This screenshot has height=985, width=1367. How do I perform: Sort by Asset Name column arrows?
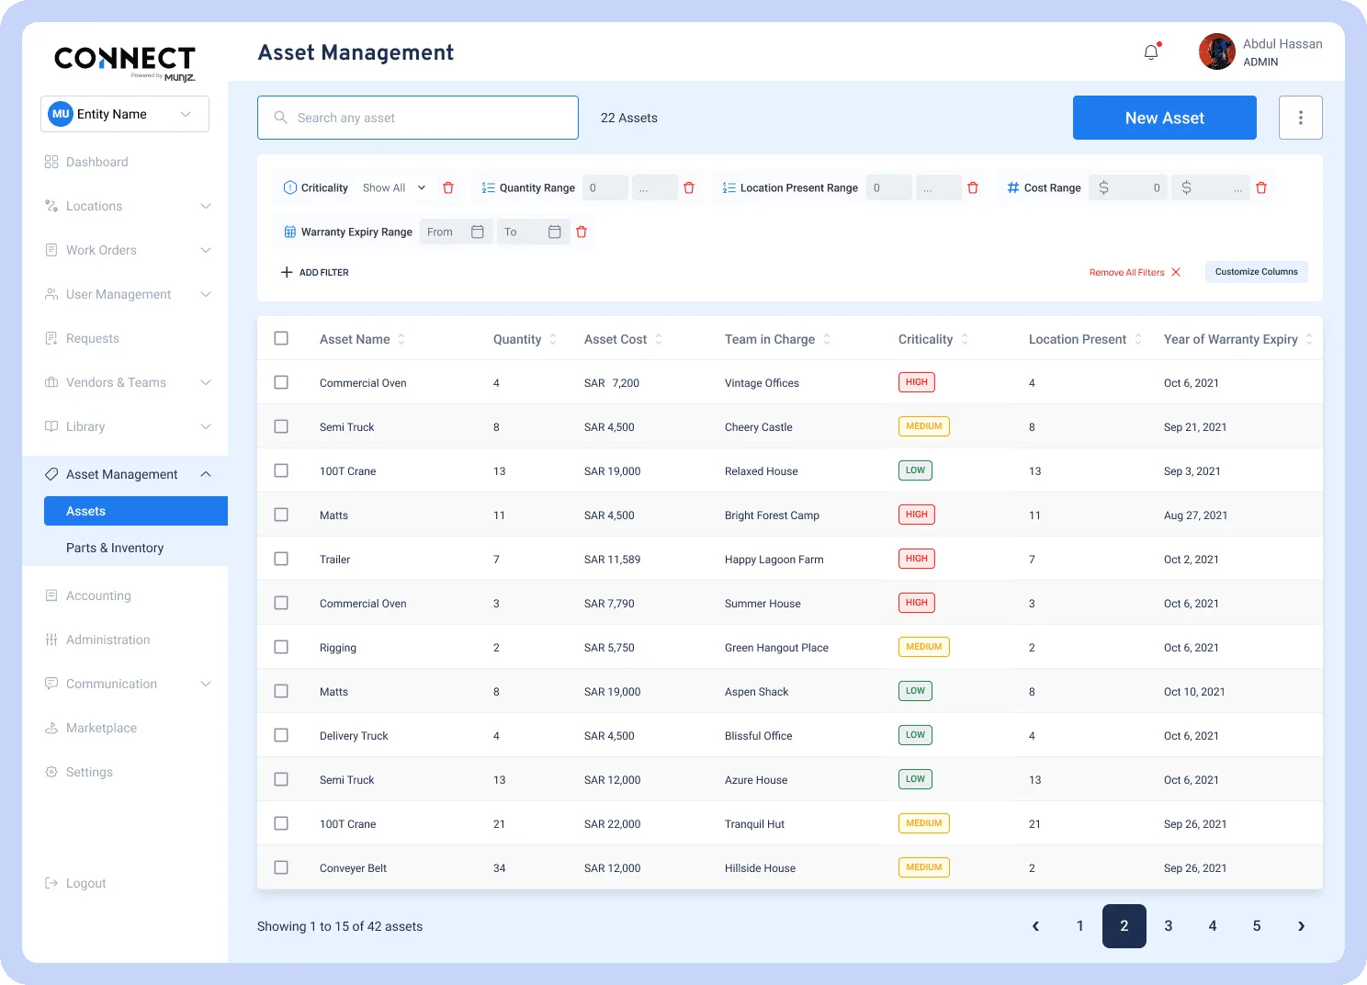(x=401, y=339)
